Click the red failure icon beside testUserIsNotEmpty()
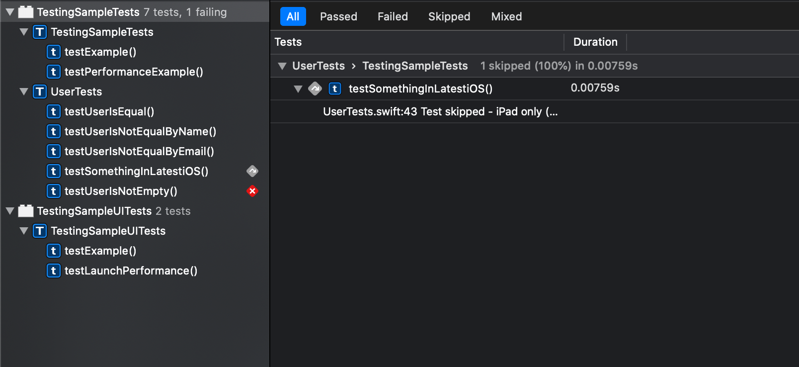 252,191
